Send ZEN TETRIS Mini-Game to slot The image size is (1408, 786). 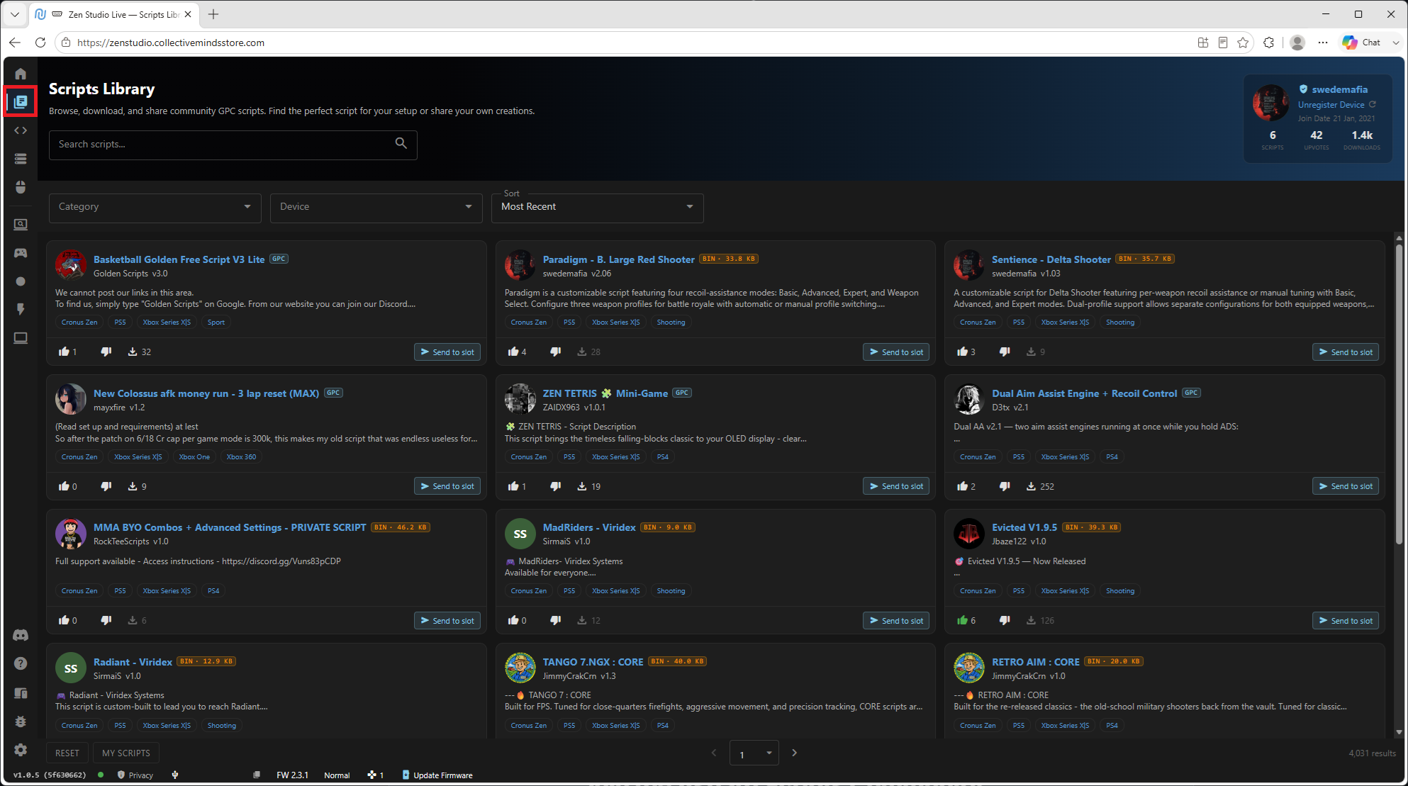click(x=895, y=486)
